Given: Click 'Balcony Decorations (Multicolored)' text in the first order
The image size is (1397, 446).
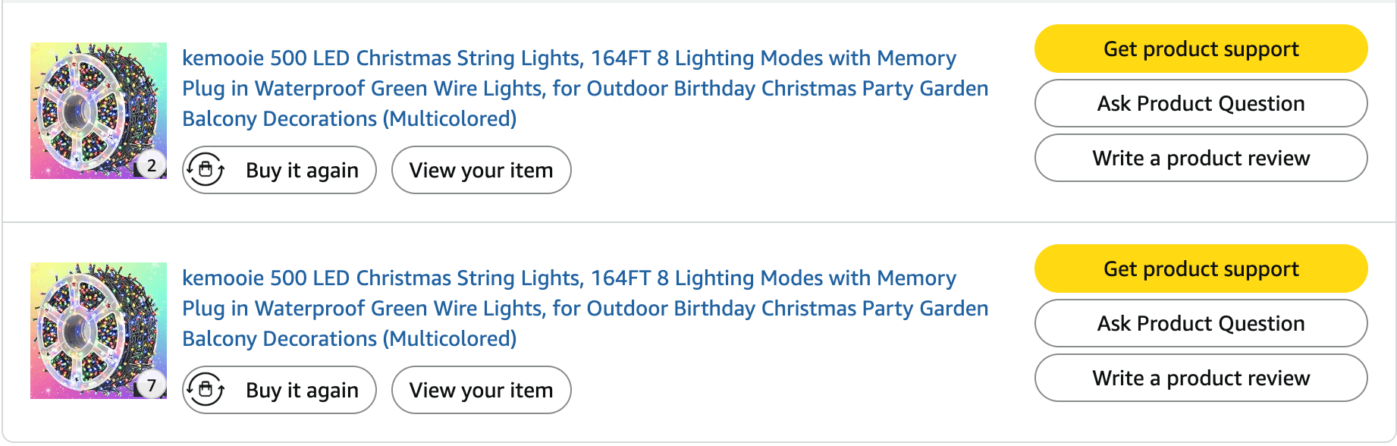Looking at the screenshot, I should [350, 119].
